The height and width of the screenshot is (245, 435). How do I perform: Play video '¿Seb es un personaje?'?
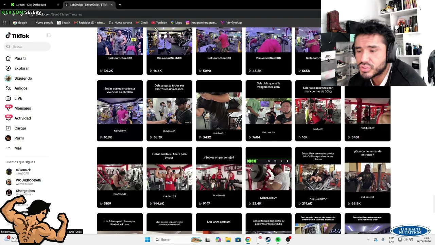point(219,177)
